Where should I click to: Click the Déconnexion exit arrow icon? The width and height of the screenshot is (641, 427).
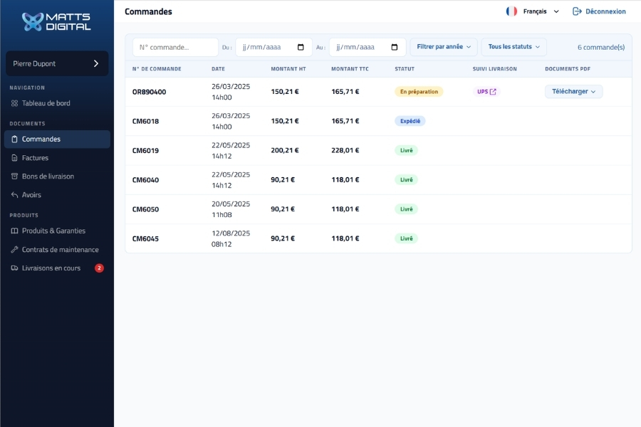577,11
